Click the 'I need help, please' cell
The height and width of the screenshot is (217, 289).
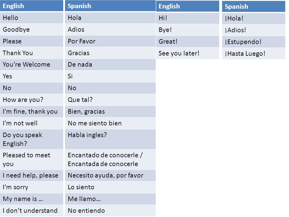(32, 175)
